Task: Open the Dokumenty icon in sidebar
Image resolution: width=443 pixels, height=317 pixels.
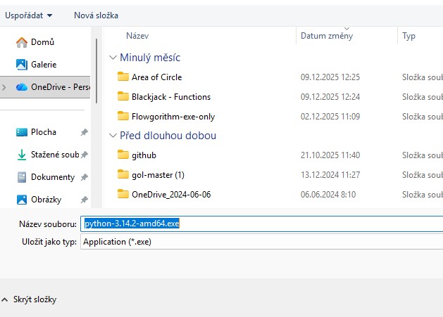Action: [x=22, y=177]
